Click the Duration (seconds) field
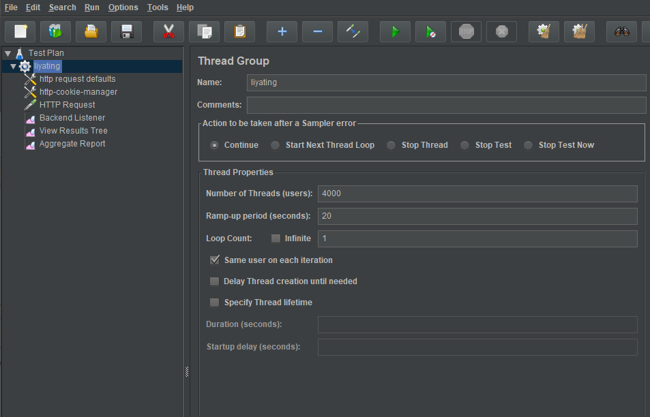Screen dimensions: 650x417 [x=477, y=324]
